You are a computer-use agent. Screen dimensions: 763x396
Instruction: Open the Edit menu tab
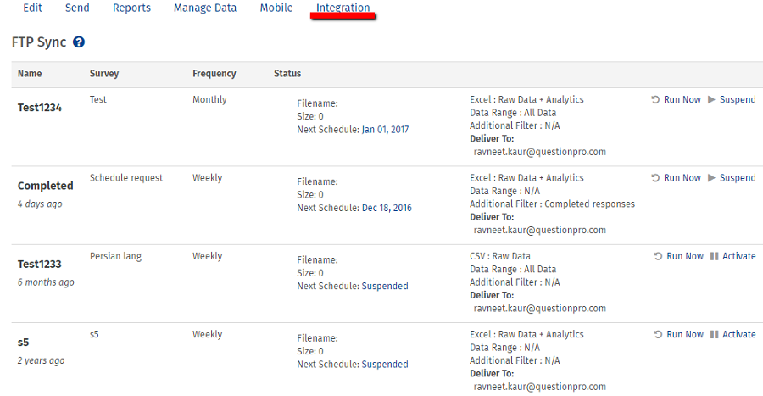(x=32, y=8)
